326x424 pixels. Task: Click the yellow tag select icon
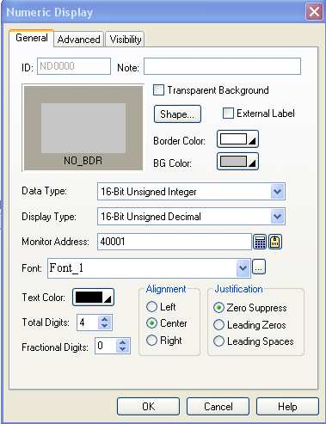coord(275,242)
